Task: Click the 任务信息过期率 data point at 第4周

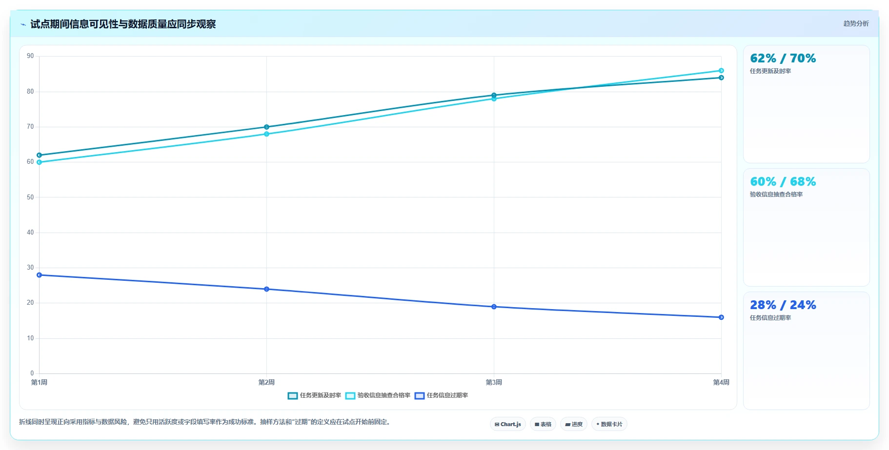Action: click(721, 317)
